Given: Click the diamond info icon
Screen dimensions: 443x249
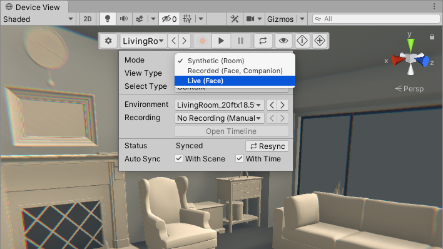Looking at the screenshot, I should point(302,41).
